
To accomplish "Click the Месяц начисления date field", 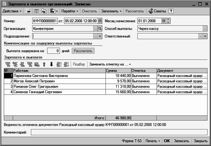I will [x=149, y=21].
